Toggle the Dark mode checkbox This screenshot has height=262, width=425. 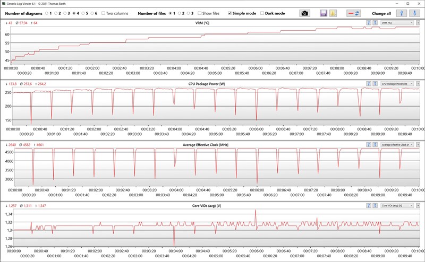point(263,13)
